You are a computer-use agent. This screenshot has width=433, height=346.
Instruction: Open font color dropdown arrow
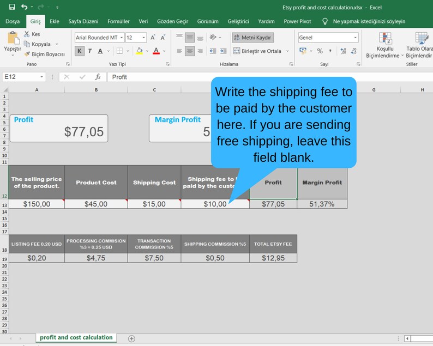tap(164, 51)
